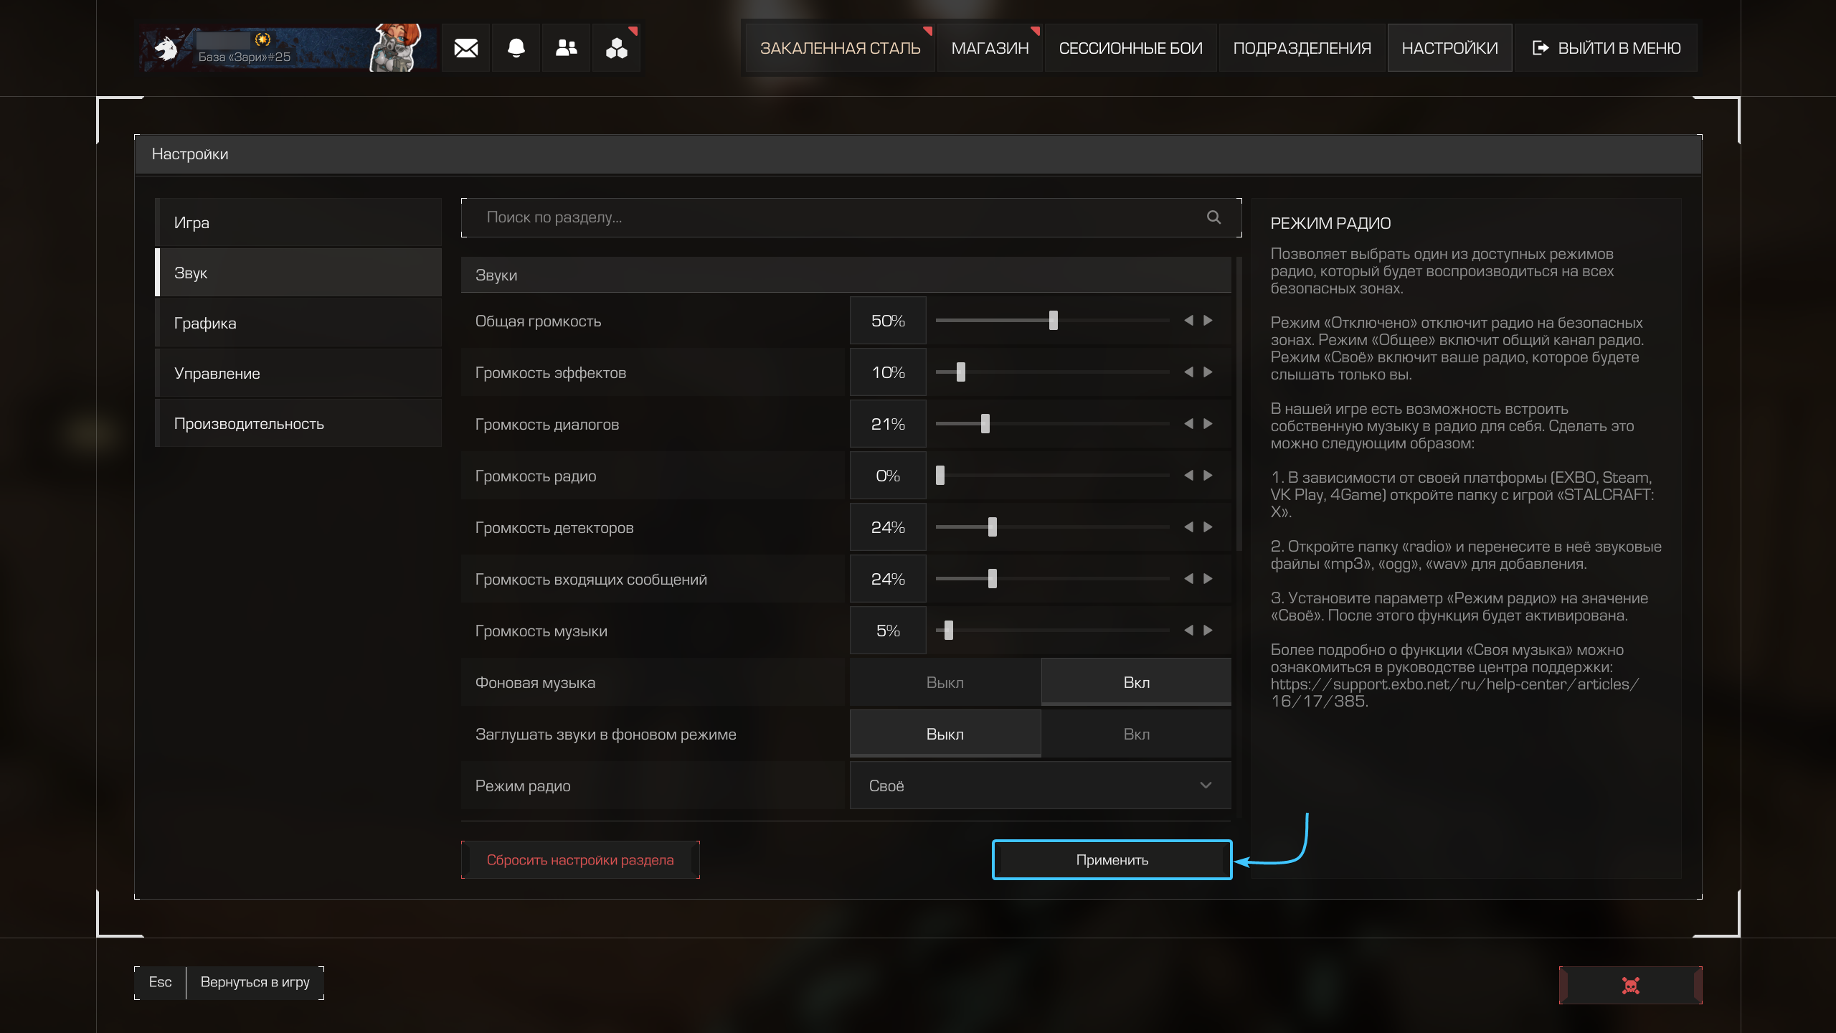Screen dimensions: 1836x1033
Task: Click the three-hexagon clan icon
Action: [616, 48]
